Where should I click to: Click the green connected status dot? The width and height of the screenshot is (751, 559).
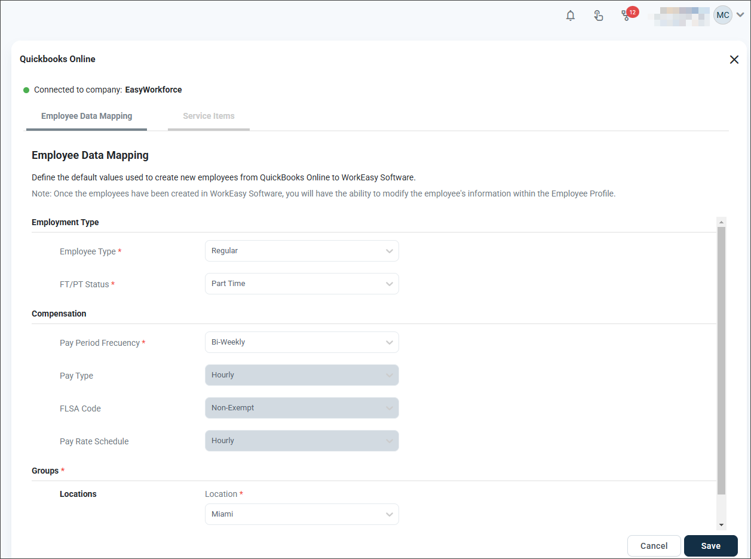point(26,90)
